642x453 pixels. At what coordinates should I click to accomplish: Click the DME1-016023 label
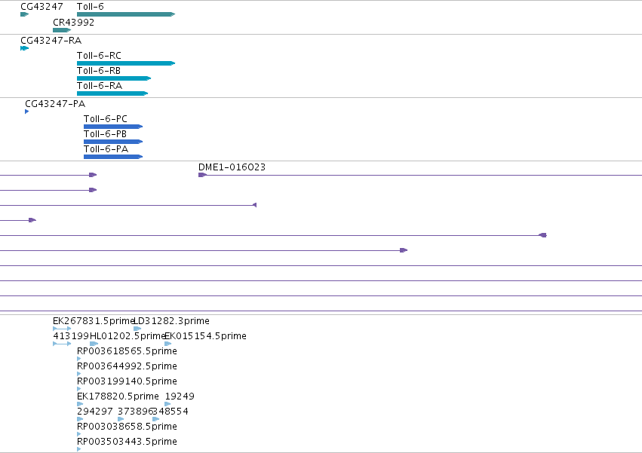(232, 167)
